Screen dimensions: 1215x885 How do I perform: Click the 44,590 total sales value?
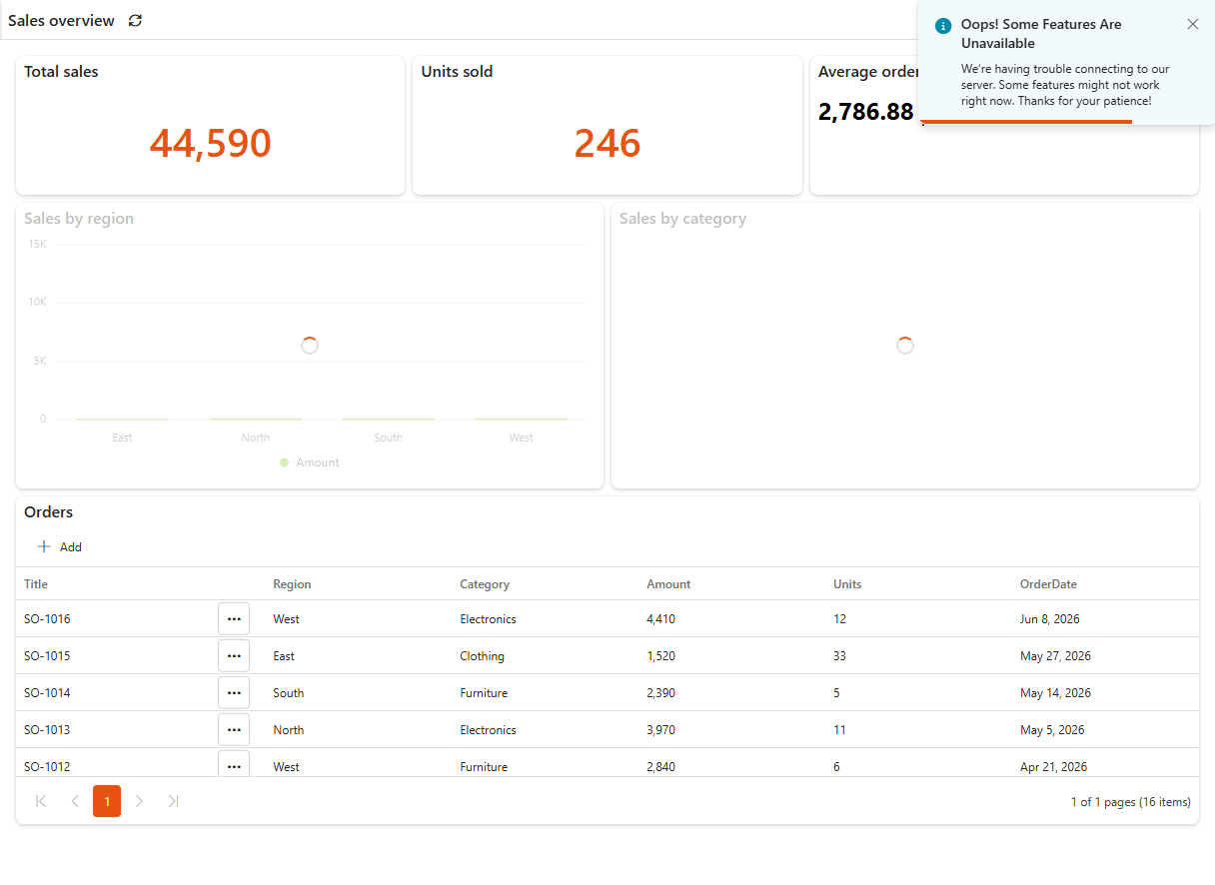210,144
